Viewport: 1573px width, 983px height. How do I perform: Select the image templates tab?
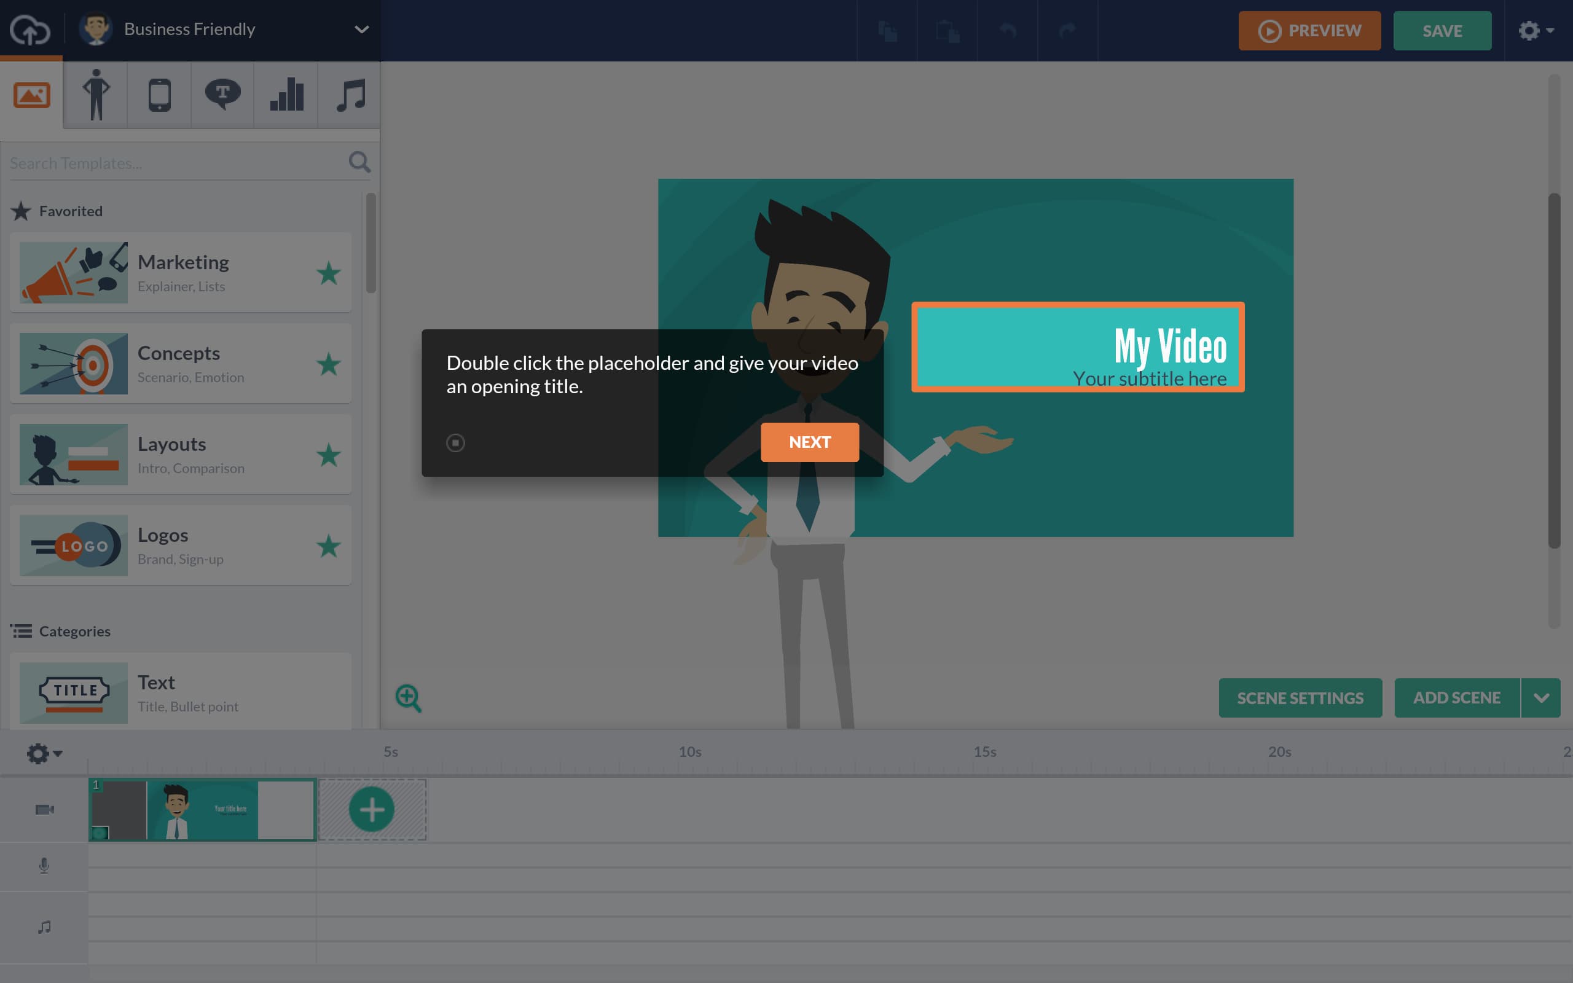(x=31, y=95)
